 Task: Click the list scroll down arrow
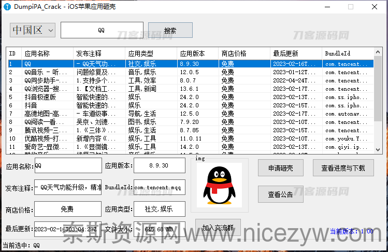pyautogui.click(x=378, y=150)
